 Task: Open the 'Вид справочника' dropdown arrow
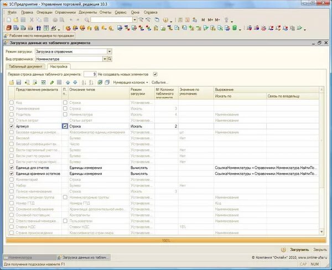click(105, 59)
